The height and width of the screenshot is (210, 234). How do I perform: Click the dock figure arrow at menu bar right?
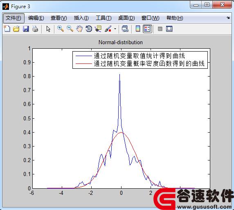tap(228, 18)
